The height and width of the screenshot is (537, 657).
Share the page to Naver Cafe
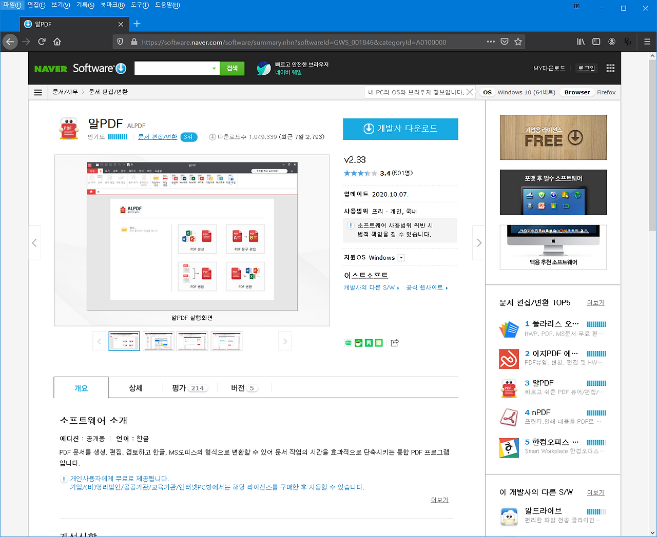click(x=358, y=343)
